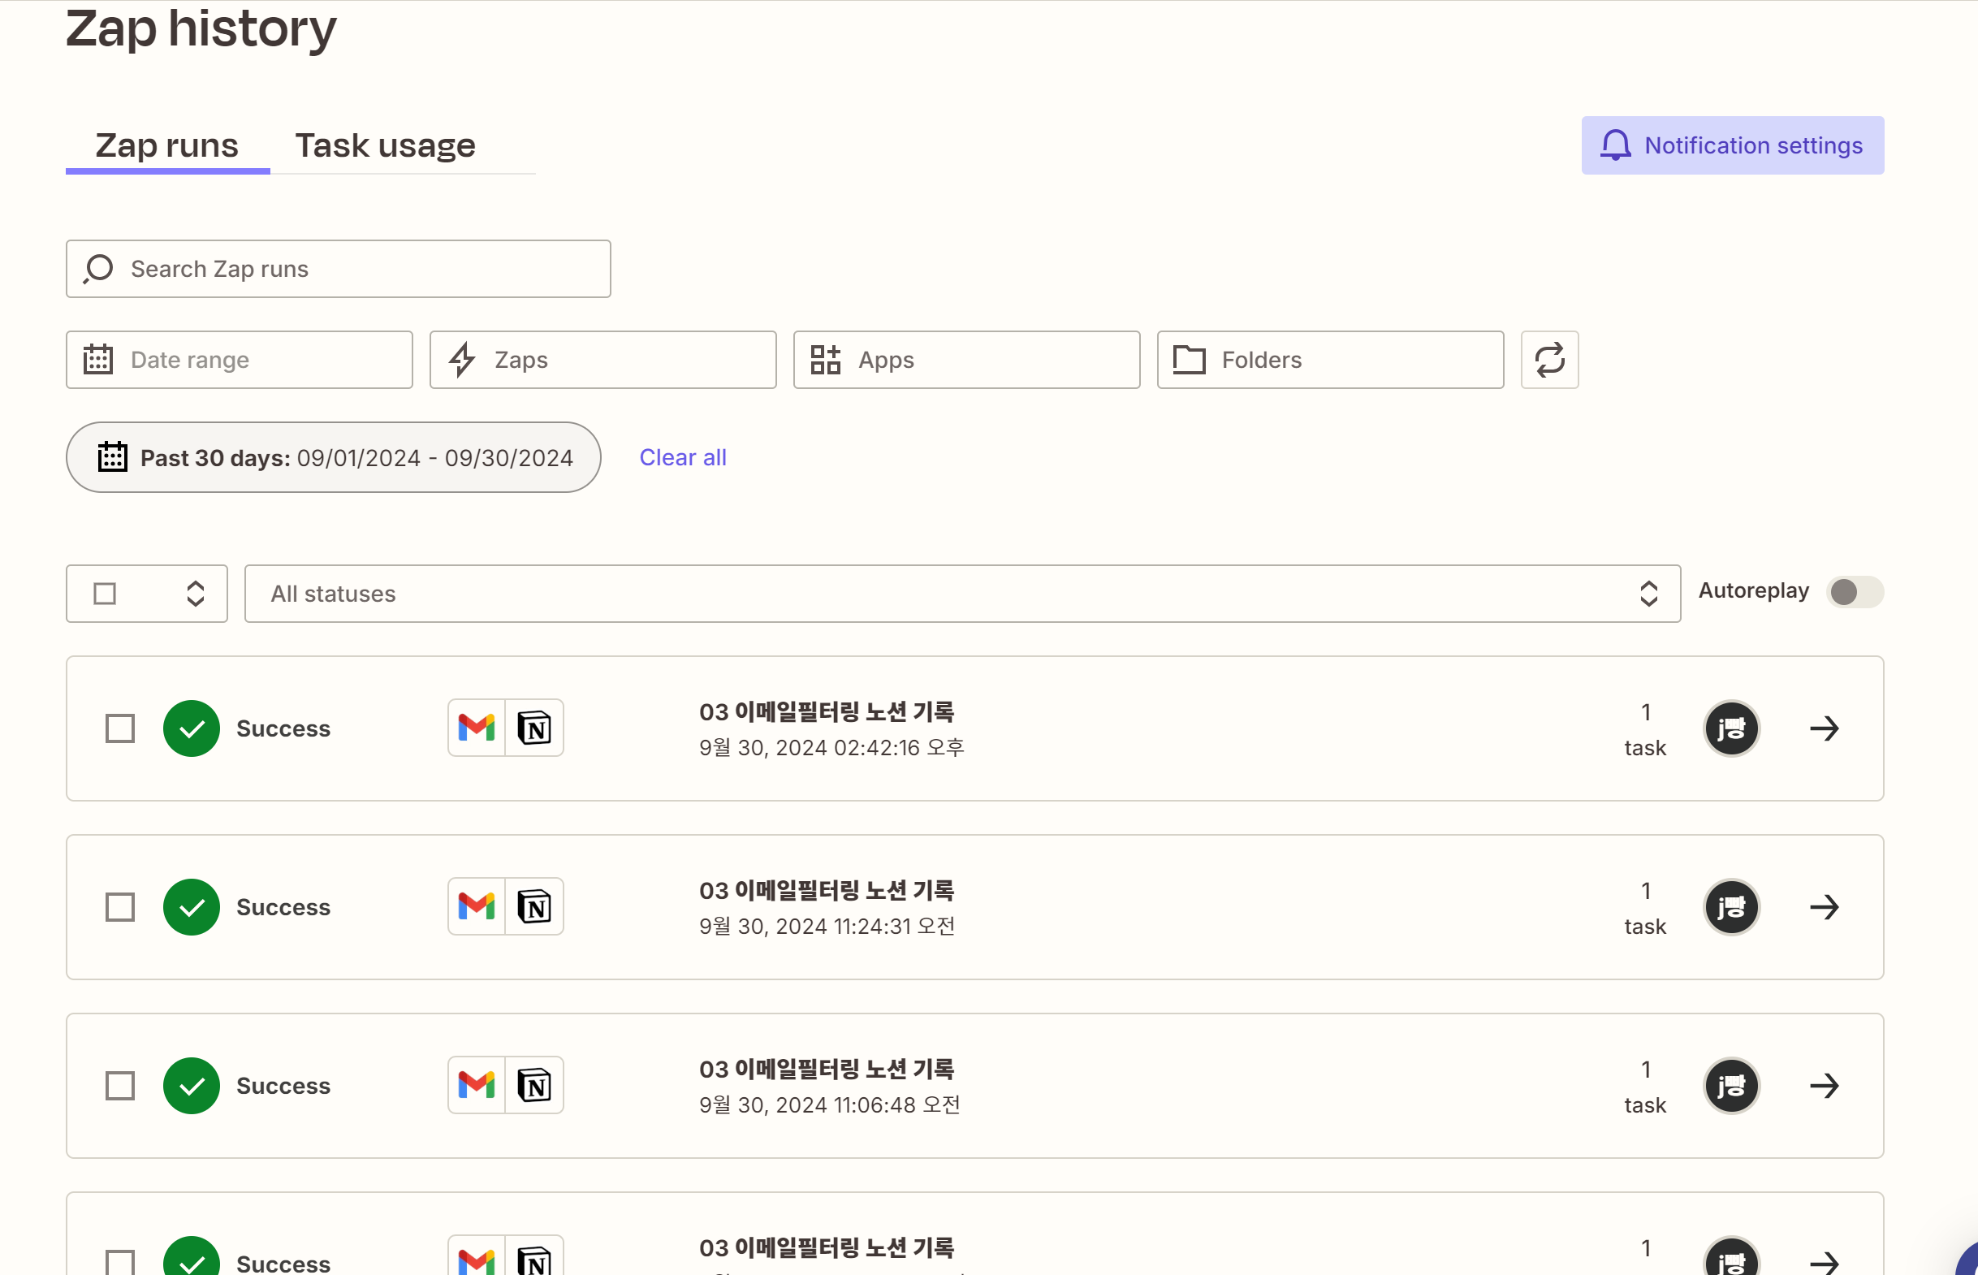Image resolution: width=1978 pixels, height=1275 pixels.
Task: Open the Date range filter
Action: (240, 359)
